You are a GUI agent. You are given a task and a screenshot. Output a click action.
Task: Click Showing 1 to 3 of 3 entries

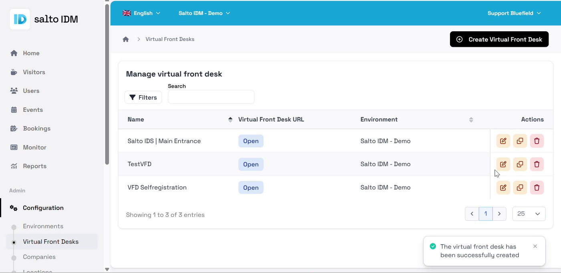pyautogui.click(x=165, y=215)
